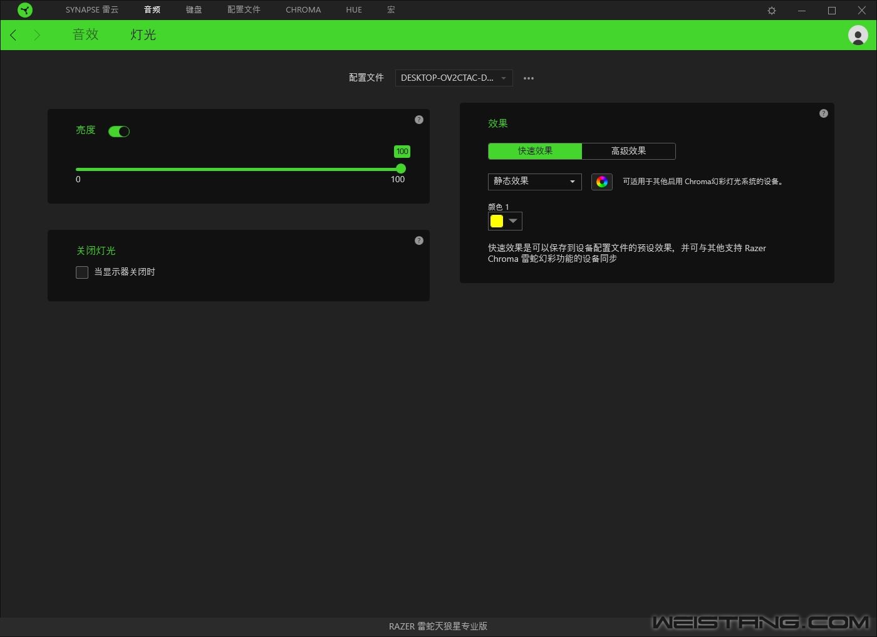Check the 当显示器关闭时 checkbox

pos(82,272)
